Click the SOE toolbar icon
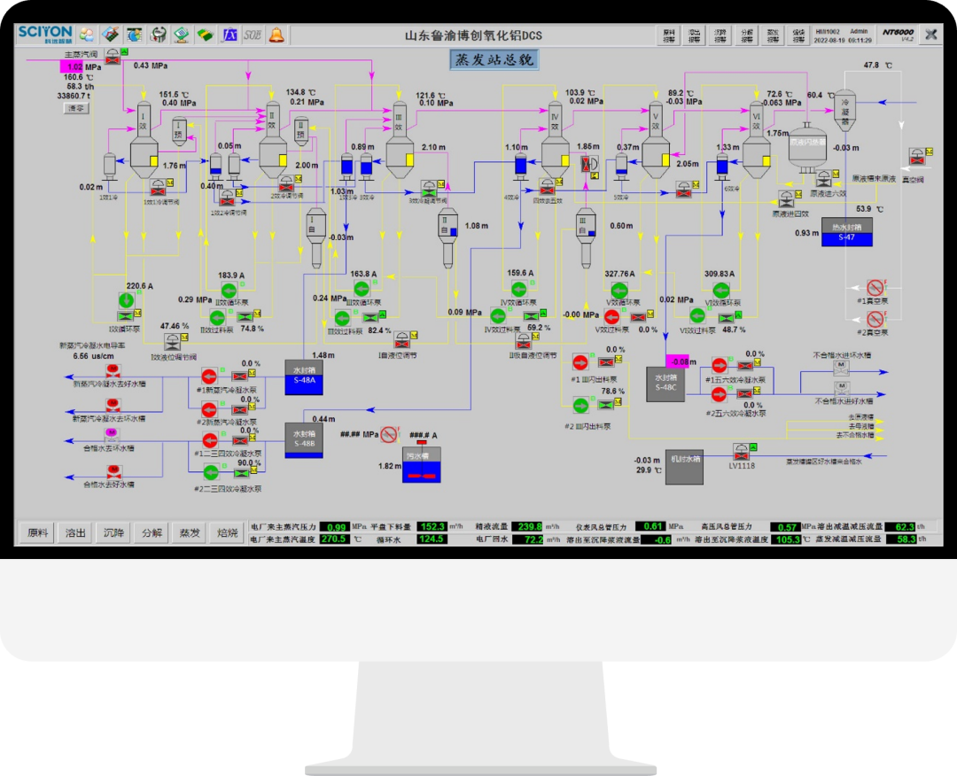This screenshot has height=776, width=957. pyautogui.click(x=252, y=35)
